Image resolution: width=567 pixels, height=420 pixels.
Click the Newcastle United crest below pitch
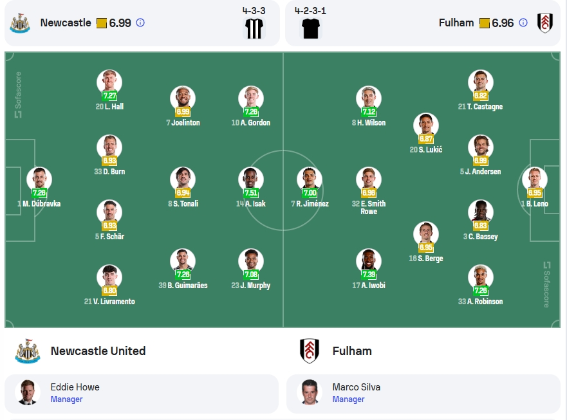pyautogui.click(x=28, y=351)
